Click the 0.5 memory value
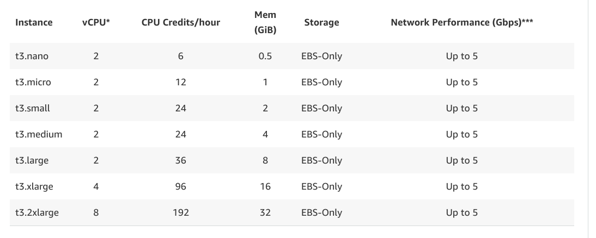This screenshot has height=238, width=596. click(x=265, y=56)
